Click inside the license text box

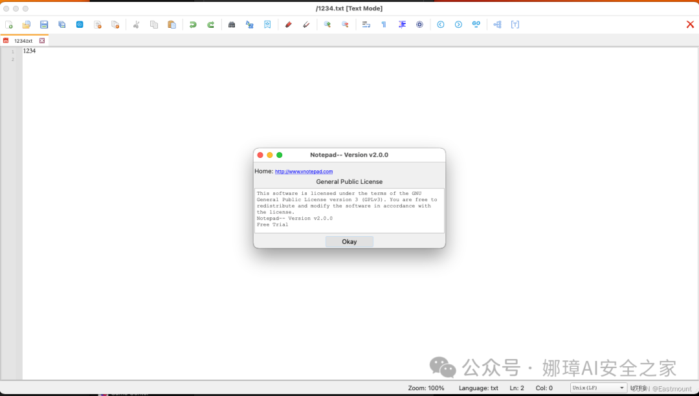click(x=349, y=210)
